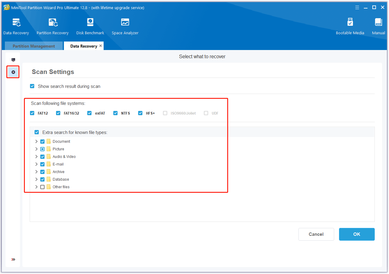Cancel the scan settings changes

(x=316, y=234)
